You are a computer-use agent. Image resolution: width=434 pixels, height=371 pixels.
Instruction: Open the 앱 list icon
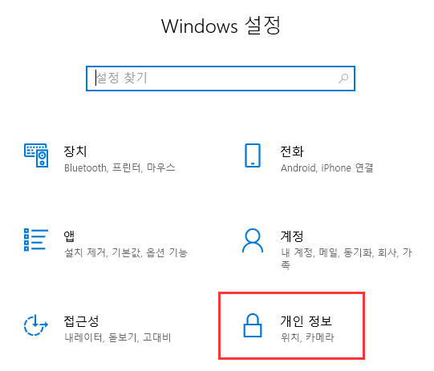[36, 240]
